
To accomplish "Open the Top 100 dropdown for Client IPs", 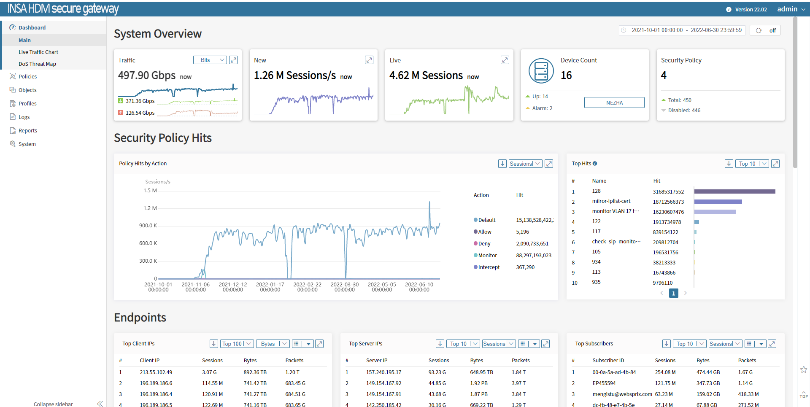I will click(237, 344).
